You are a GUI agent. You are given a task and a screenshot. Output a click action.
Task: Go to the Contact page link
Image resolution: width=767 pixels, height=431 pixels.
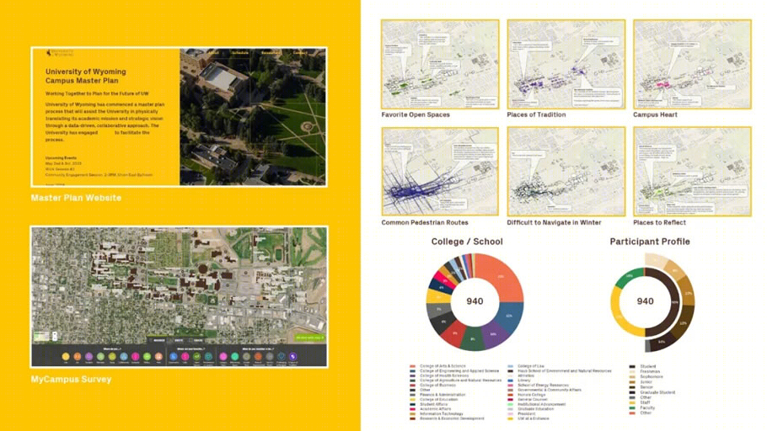click(300, 52)
